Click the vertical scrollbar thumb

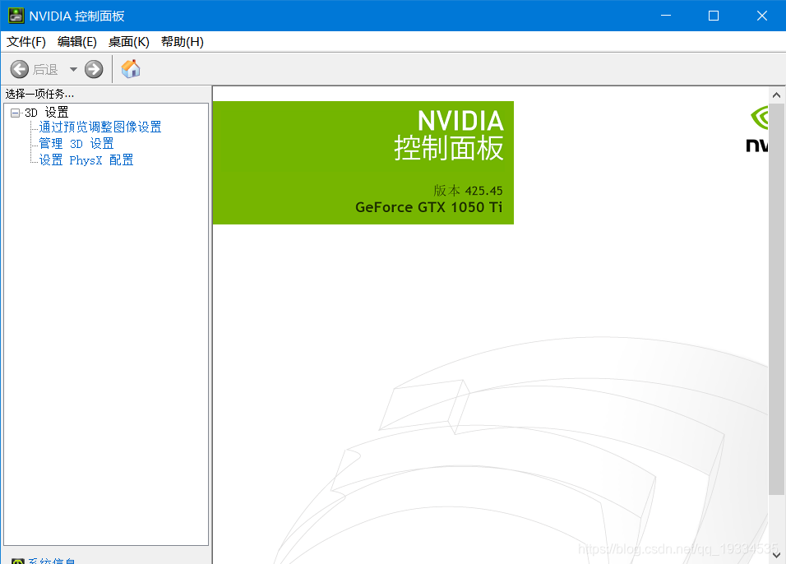click(x=776, y=299)
